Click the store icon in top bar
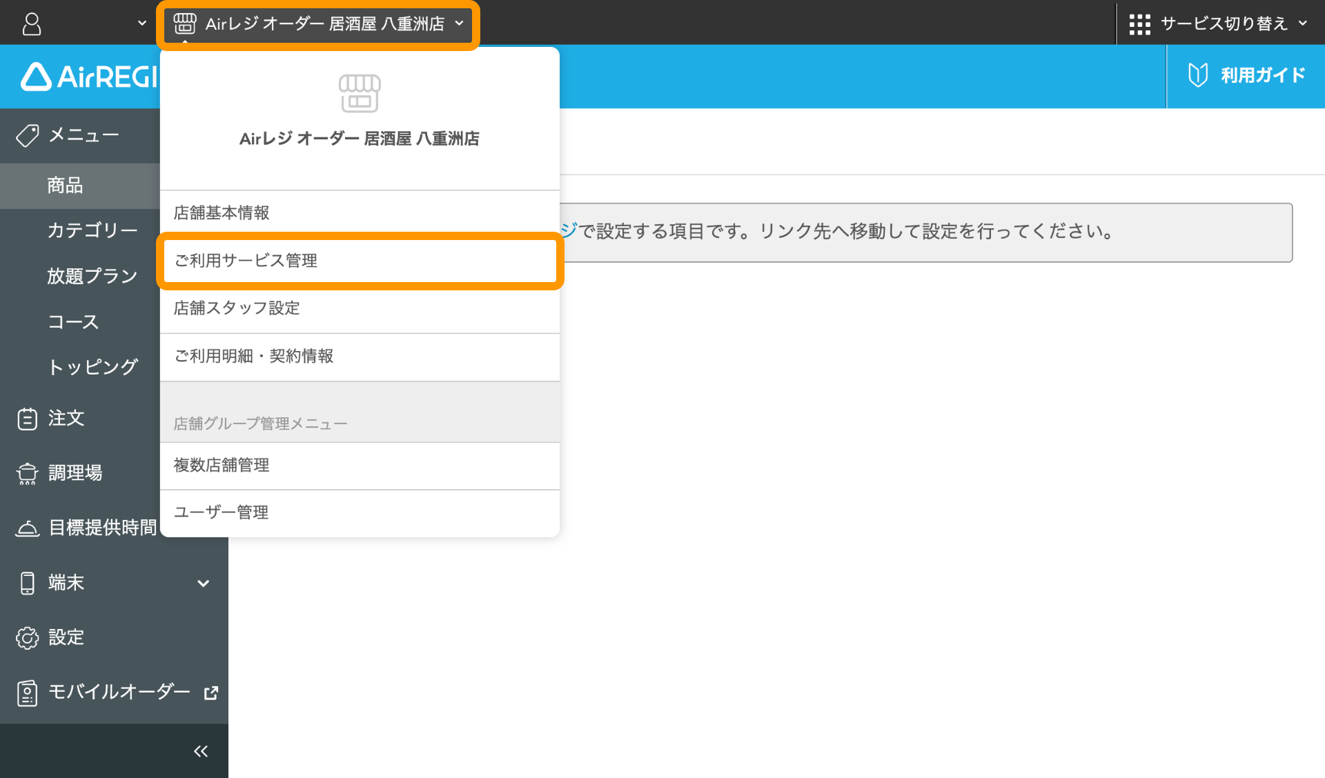 click(x=185, y=23)
